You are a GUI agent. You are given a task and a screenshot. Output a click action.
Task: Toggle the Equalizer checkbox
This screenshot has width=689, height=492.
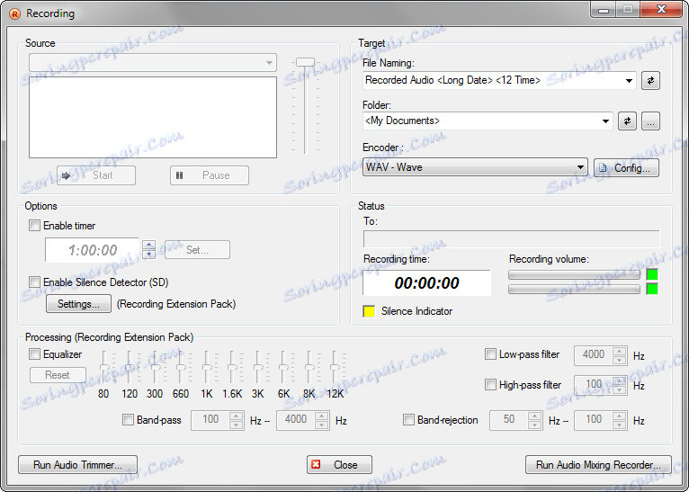pos(34,354)
